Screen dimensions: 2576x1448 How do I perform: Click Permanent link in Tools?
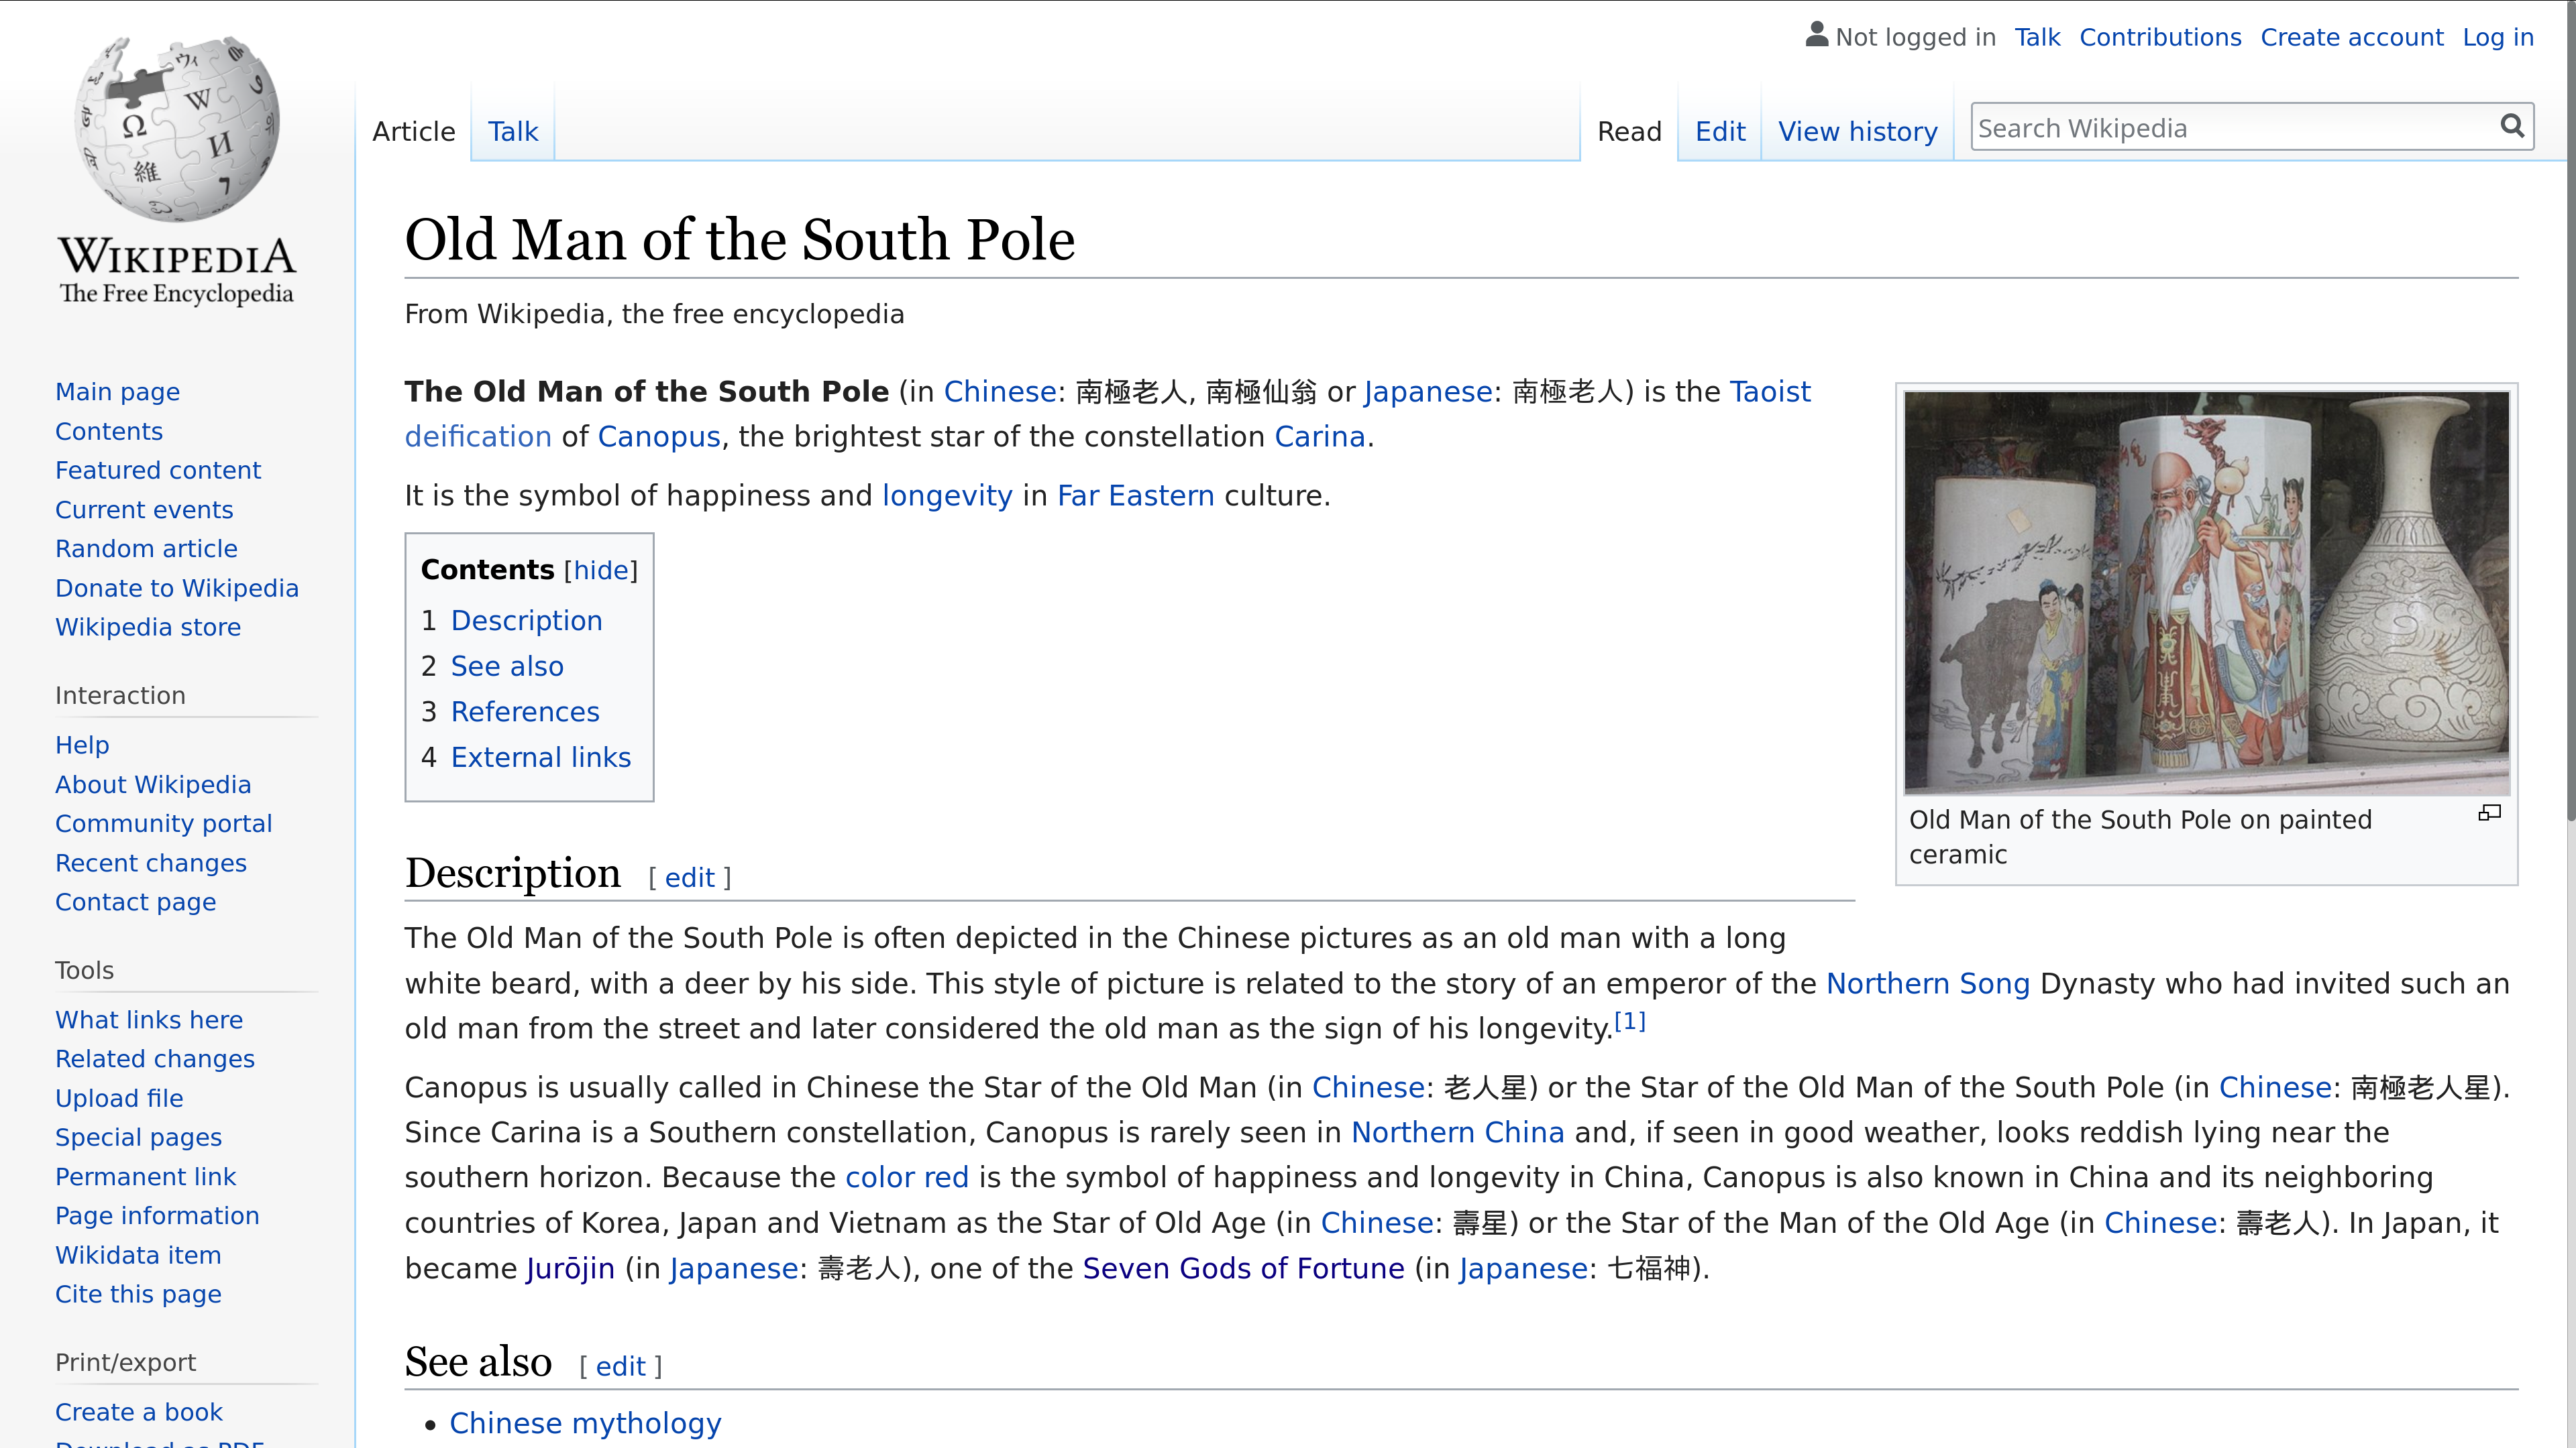tap(146, 1176)
